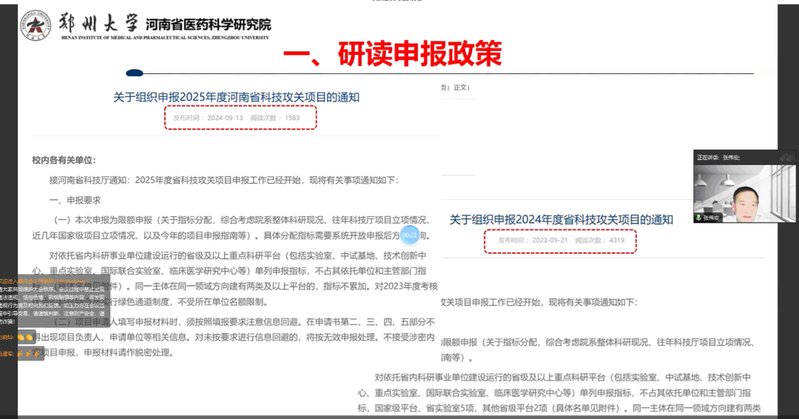The image size is (799, 419).
Task: Click the 2024-09-13 publish date dashed box
Action: (240, 118)
